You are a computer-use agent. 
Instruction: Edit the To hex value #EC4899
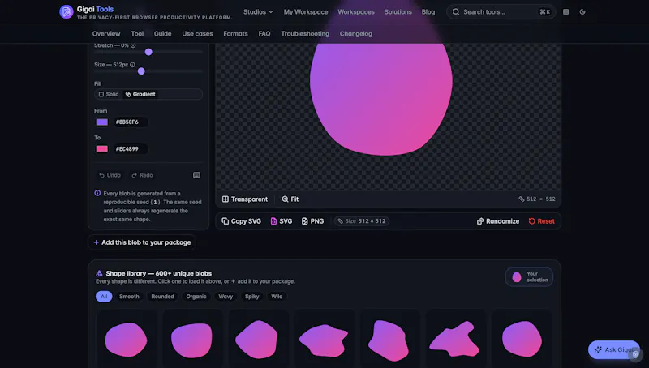(x=130, y=149)
